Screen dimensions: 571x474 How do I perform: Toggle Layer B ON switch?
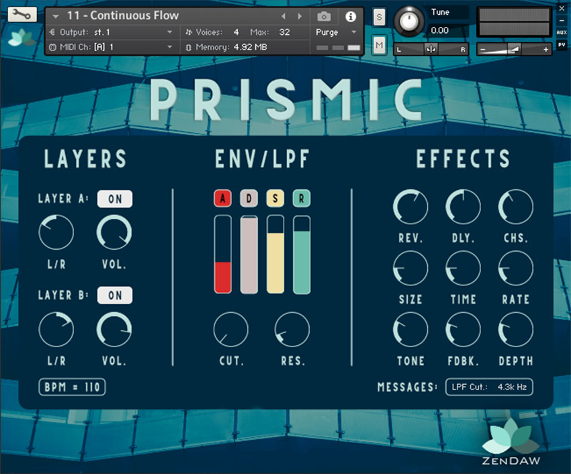[x=115, y=295]
